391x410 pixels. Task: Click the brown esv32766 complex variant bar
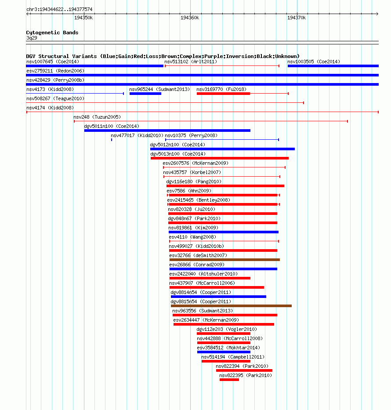tap(224, 260)
